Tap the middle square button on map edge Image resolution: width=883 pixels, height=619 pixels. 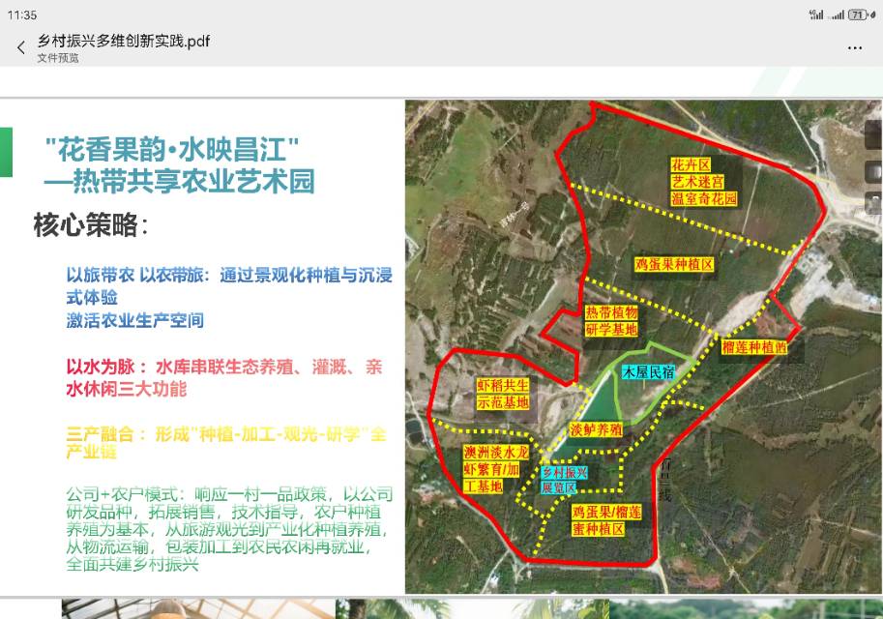[871, 171]
